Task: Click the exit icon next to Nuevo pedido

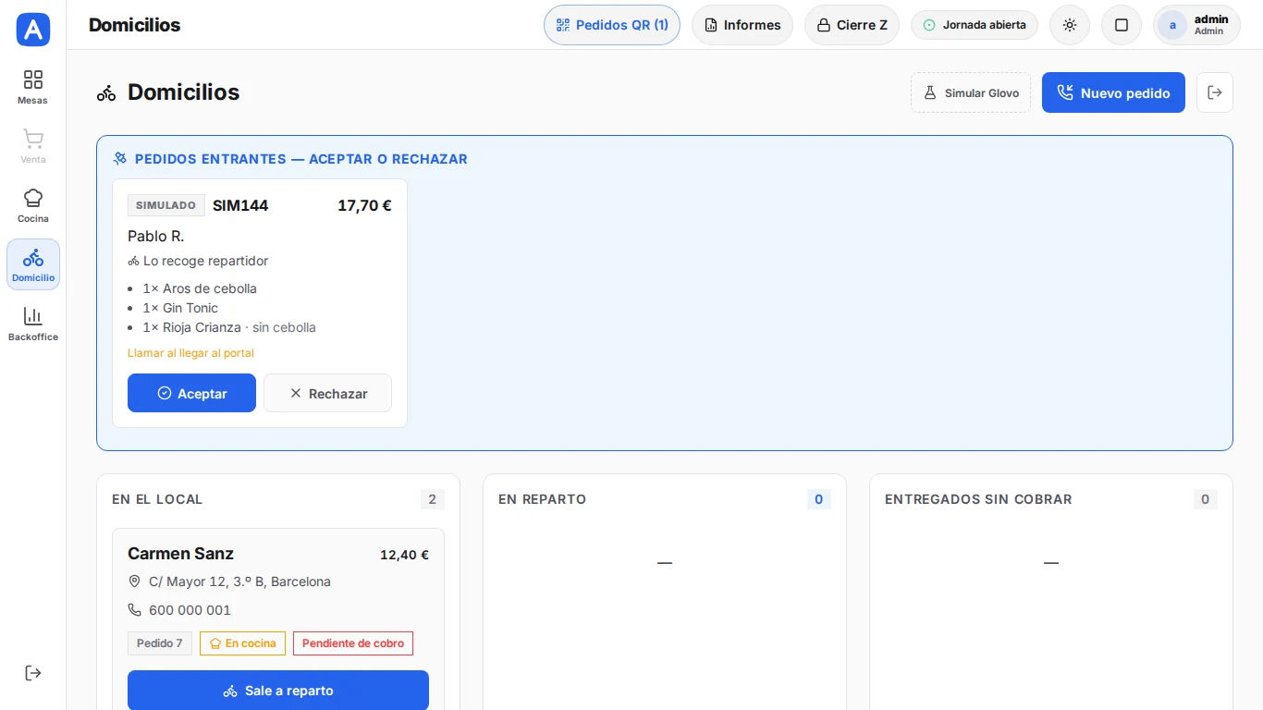Action: [1215, 92]
